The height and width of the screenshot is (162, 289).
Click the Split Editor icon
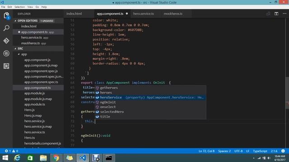pyautogui.click(x=276, y=14)
